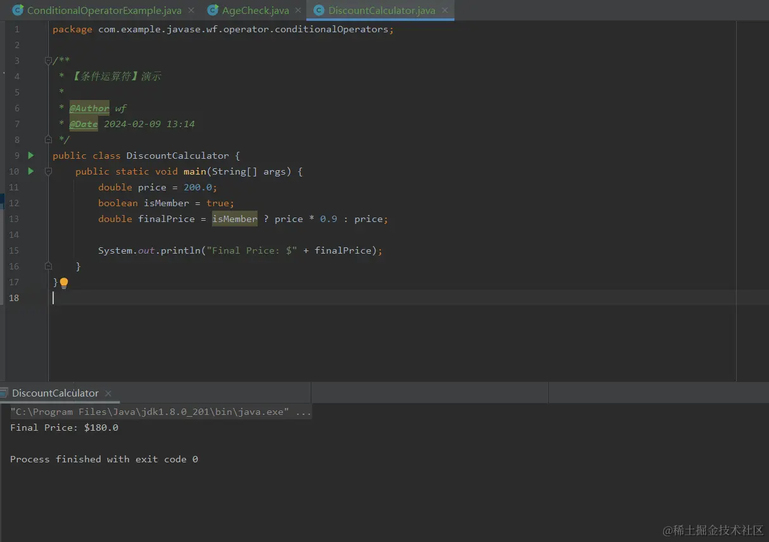Click the 'Final Price: $180.0' console output
Screen dimensions: 769x542
[64, 428]
